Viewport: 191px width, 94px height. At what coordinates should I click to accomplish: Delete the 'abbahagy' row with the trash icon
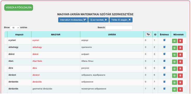tap(180, 48)
